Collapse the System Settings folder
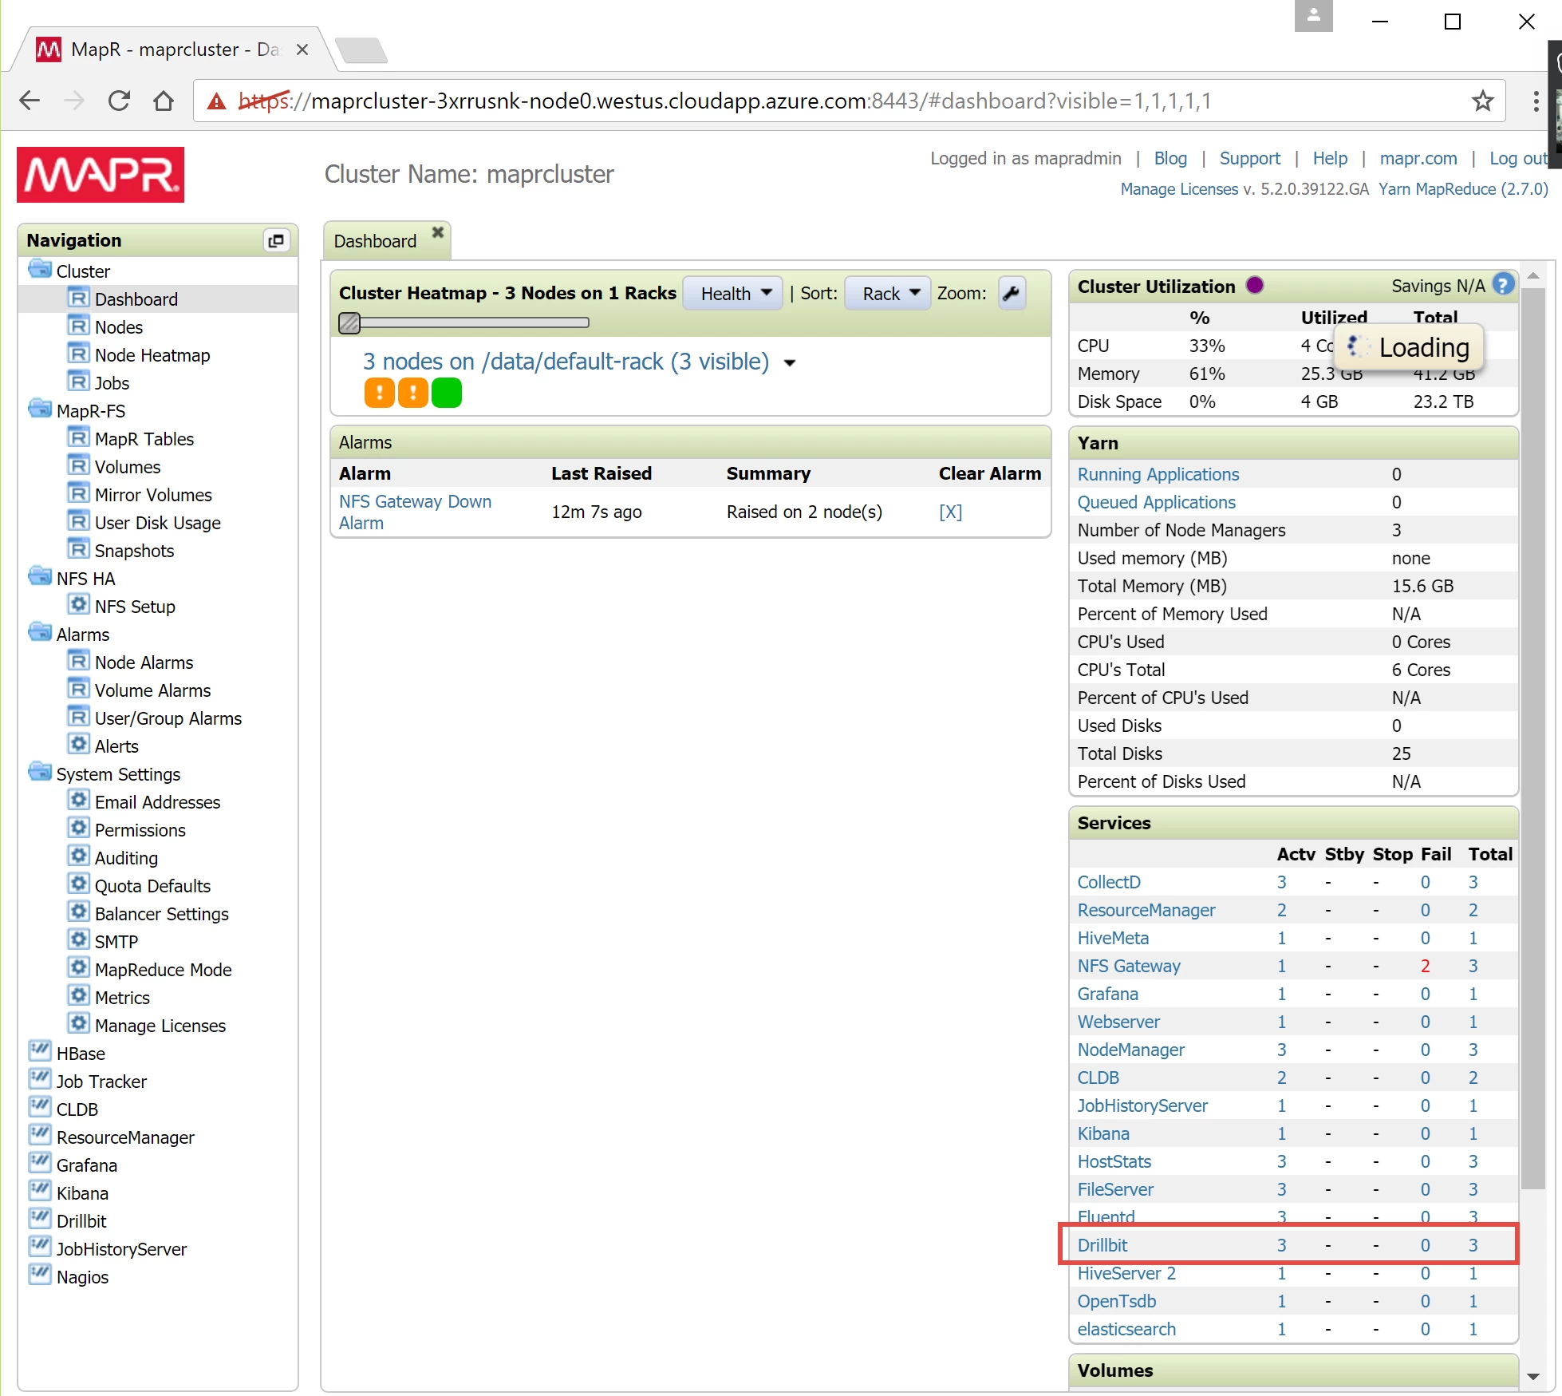Image resolution: width=1562 pixels, height=1396 pixels. tap(39, 772)
